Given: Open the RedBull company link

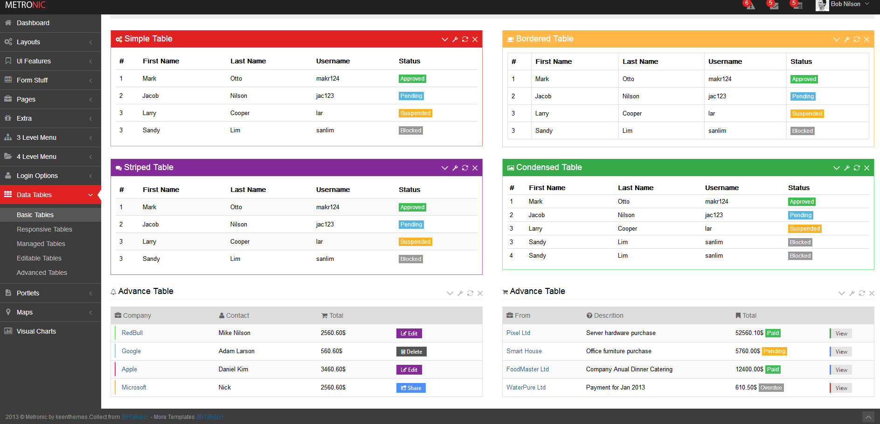Looking at the screenshot, I should pyautogui.click(x=132, y=333).
